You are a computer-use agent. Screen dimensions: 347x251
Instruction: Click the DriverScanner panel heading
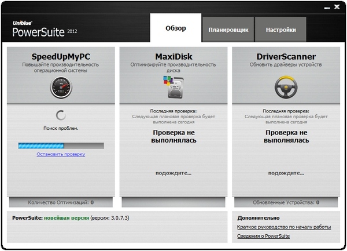[x=285, y=56]
